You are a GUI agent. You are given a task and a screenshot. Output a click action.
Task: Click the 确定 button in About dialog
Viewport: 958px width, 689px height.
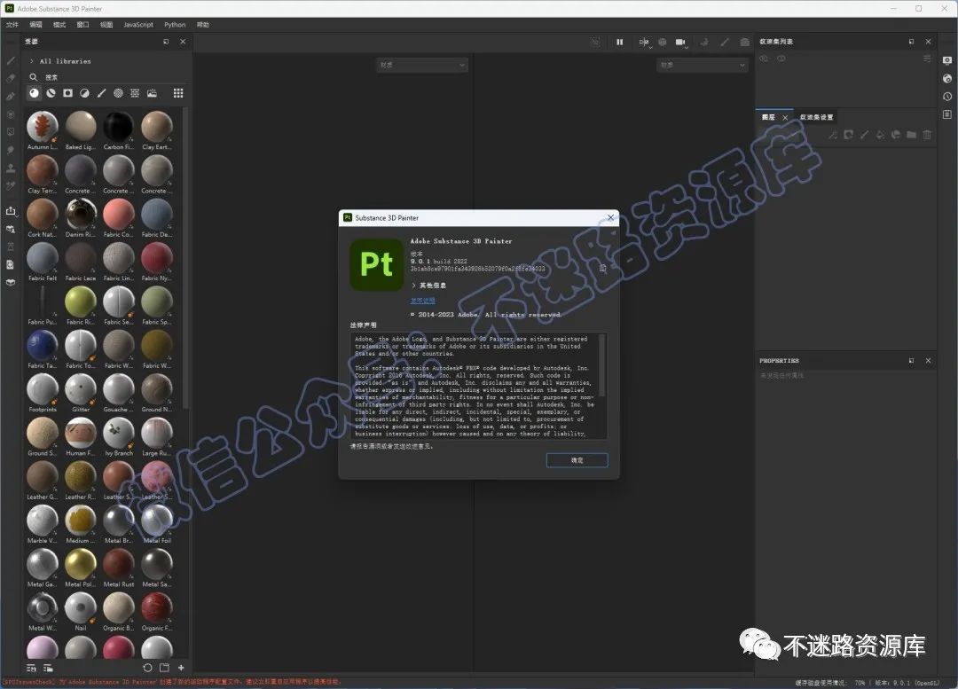coord(577,460)
